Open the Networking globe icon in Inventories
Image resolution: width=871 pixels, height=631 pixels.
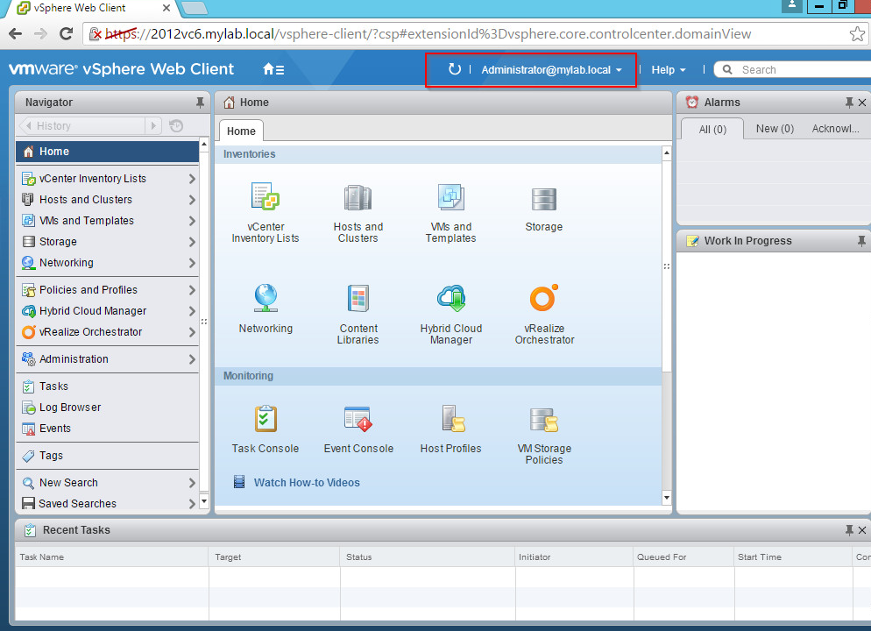[x=266, y=298]
